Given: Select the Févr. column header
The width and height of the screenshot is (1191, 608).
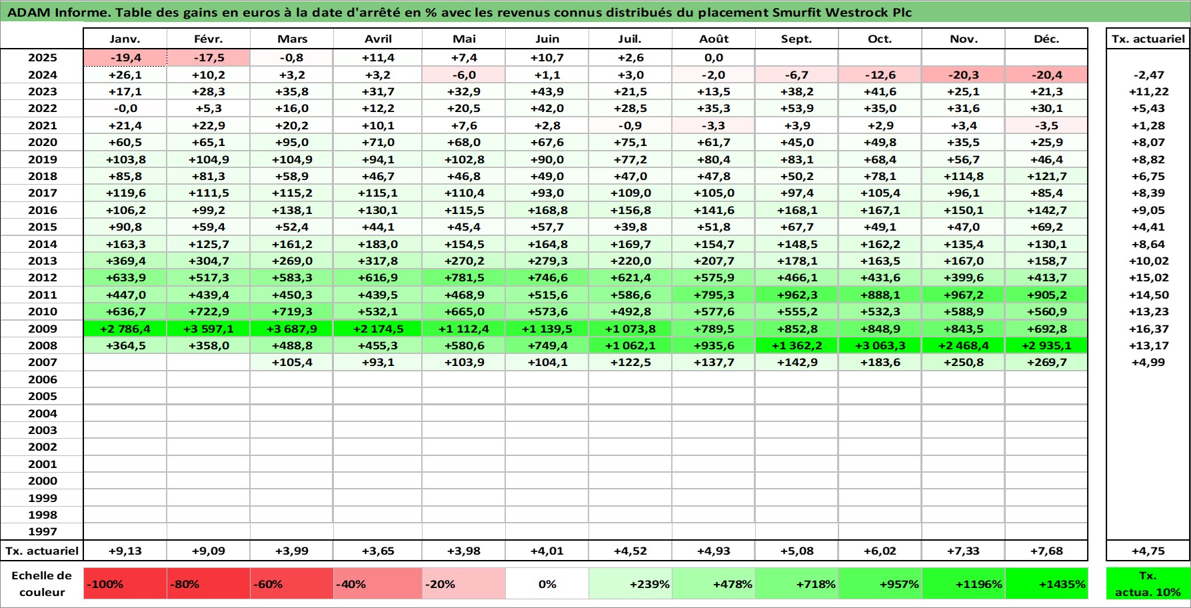Looking at the screenshot, I should 208,39.
